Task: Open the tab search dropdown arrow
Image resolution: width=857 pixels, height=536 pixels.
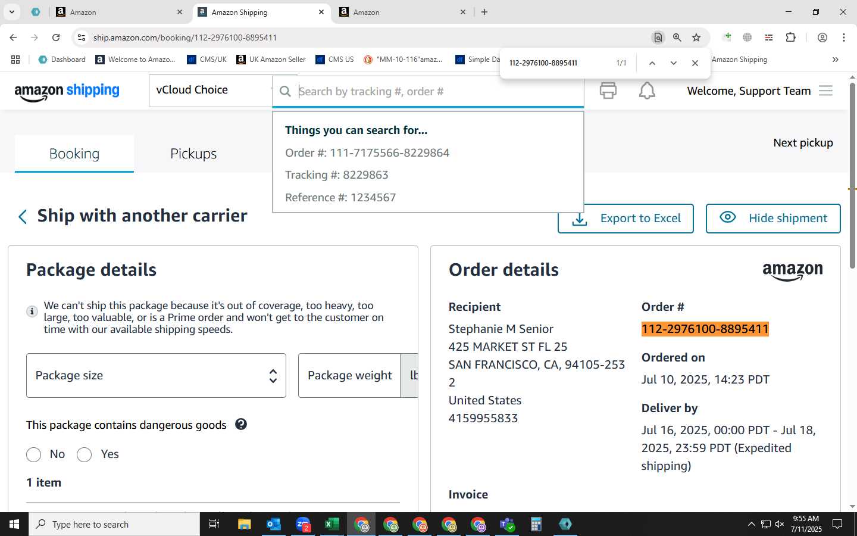Action: pyautogui.click(x=11, y=12)
